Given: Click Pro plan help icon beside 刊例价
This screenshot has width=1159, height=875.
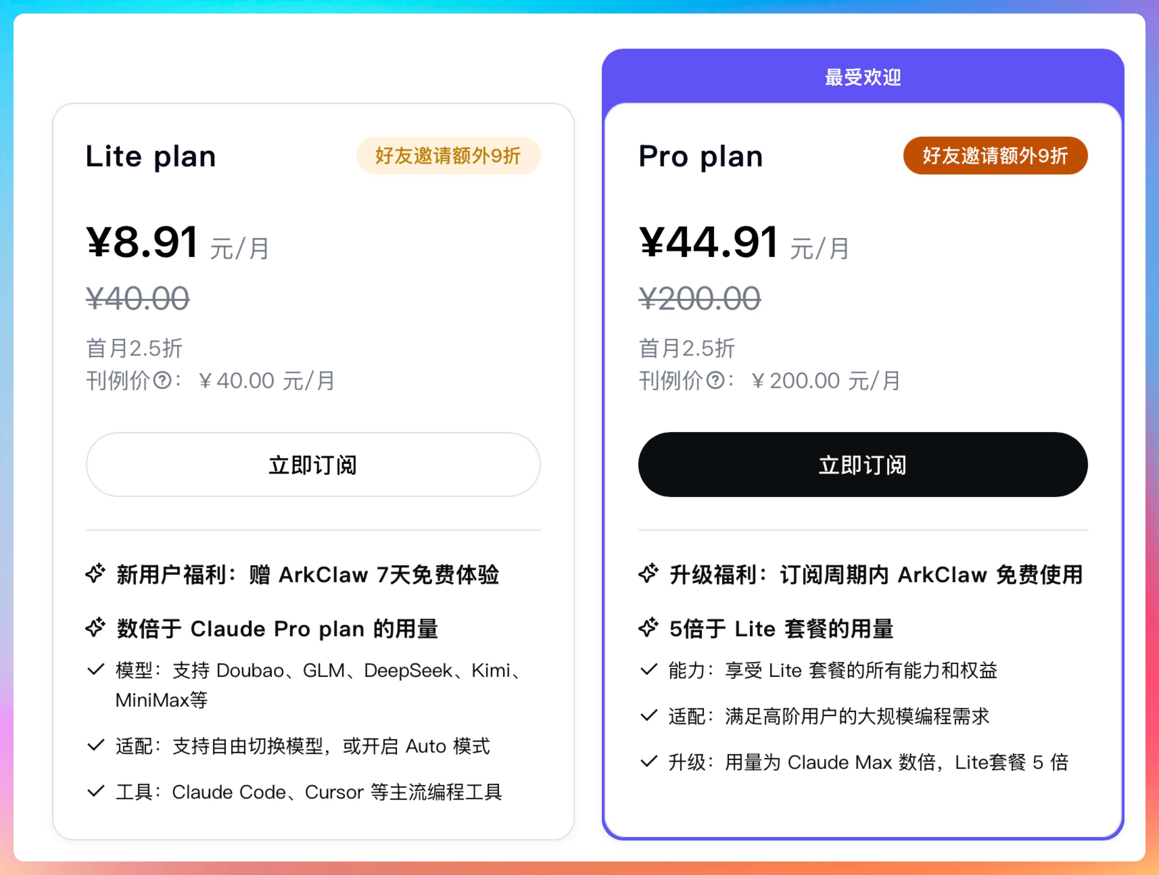Looking at the screenshot, I should (x=716, y=380).
